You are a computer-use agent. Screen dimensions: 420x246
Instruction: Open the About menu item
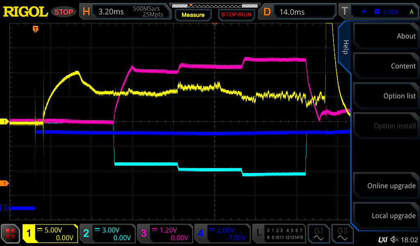386,36
